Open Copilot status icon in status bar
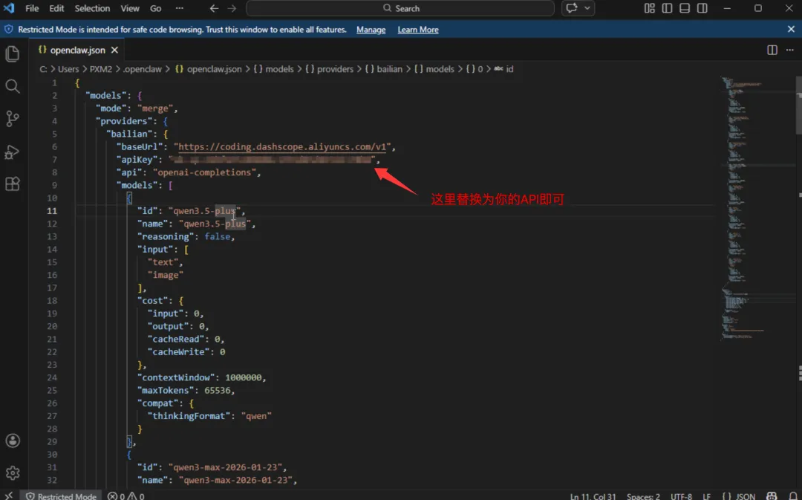802x500 pixels. [772, 496]
